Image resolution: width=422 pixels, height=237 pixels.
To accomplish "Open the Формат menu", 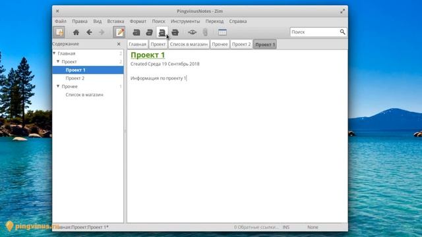I will (x=138, y=21).
